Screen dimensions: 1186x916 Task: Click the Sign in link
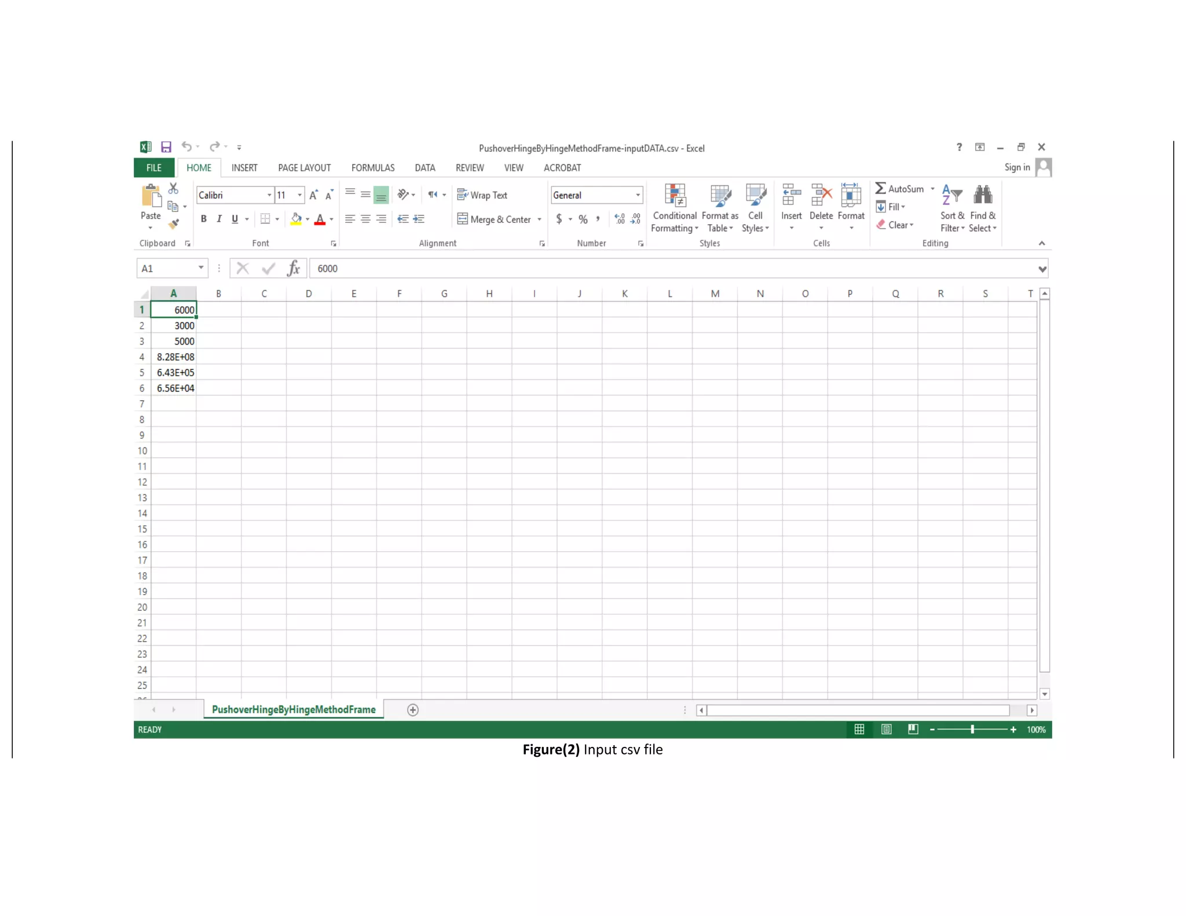point(1017,167)
